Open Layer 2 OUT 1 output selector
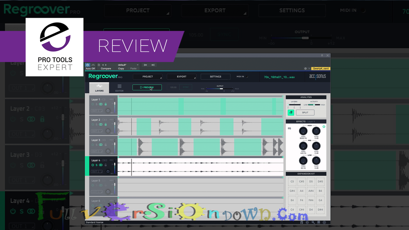 97,131
